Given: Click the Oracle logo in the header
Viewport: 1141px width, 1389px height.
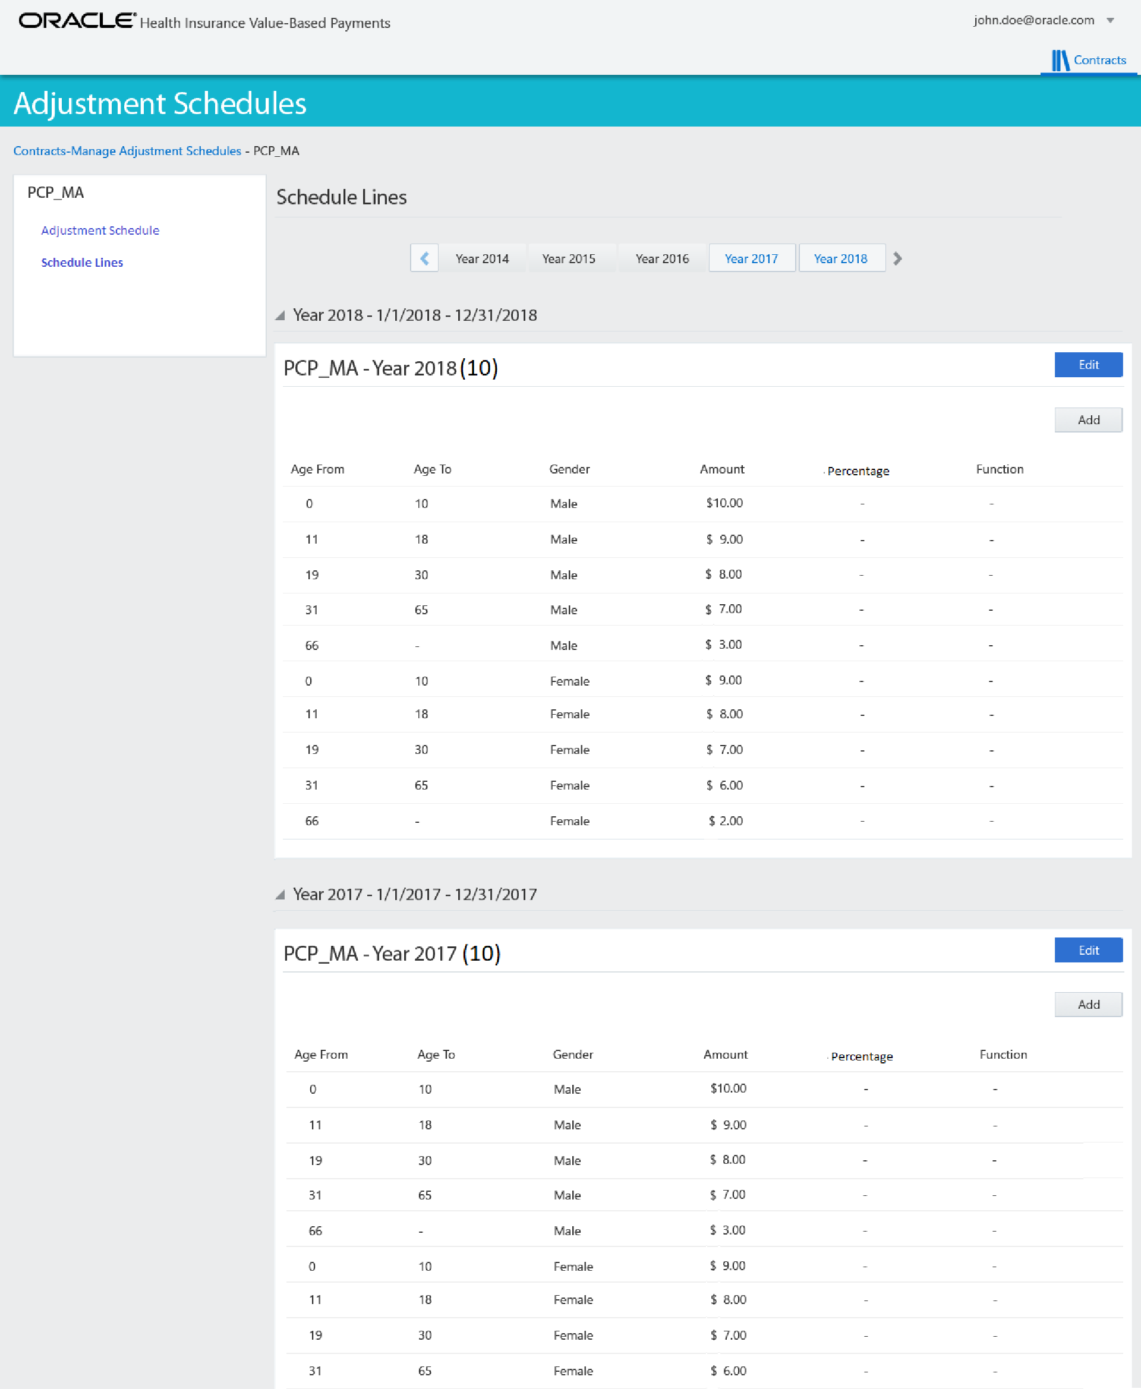Looking at the screenshot, I should pyautogui.click(x=76, y=21).
